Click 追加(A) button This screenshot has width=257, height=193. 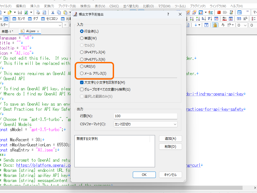pos(171,139)
